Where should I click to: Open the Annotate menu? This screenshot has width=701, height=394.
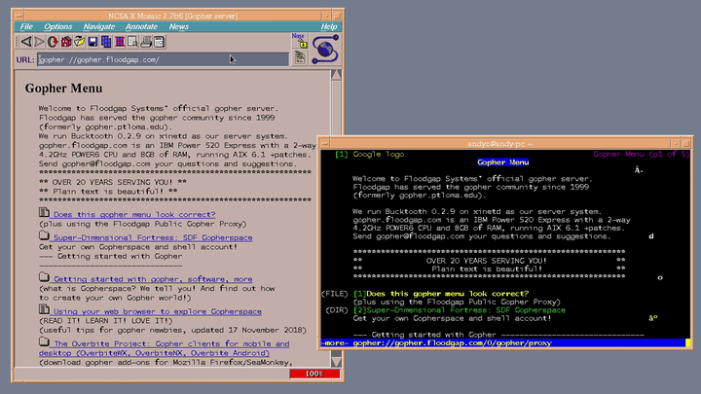(141, 26)
